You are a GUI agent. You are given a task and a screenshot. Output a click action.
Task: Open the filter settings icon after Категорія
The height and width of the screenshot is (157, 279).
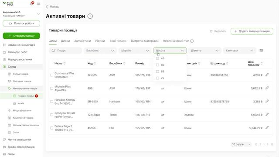point(261,51)
